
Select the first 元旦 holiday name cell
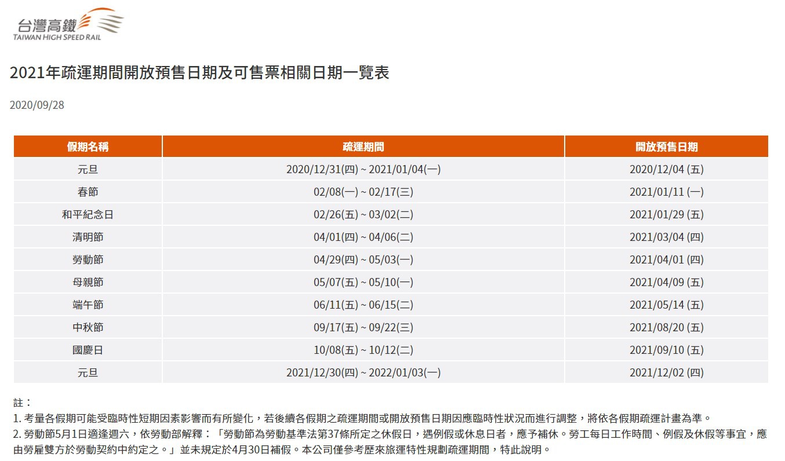pyautogui.click(x=88, y=169)
